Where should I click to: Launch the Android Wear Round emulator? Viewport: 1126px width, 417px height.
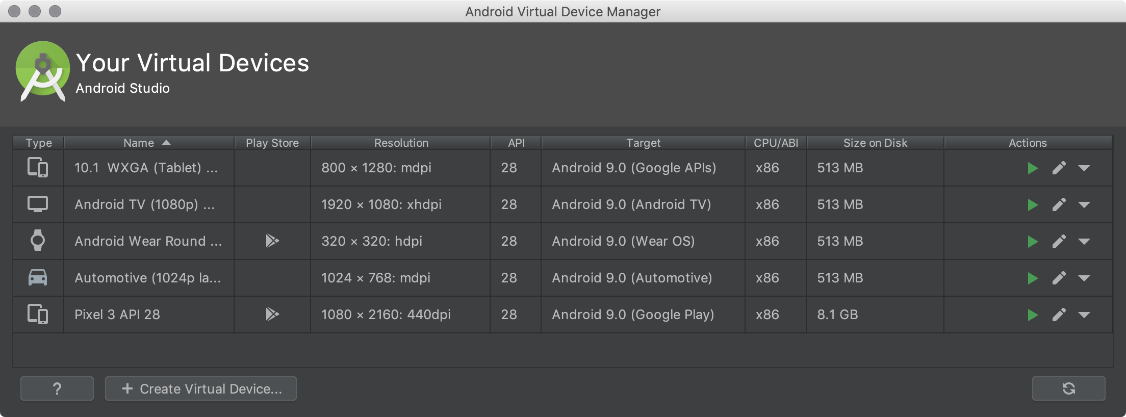[x=1033, y=242]
